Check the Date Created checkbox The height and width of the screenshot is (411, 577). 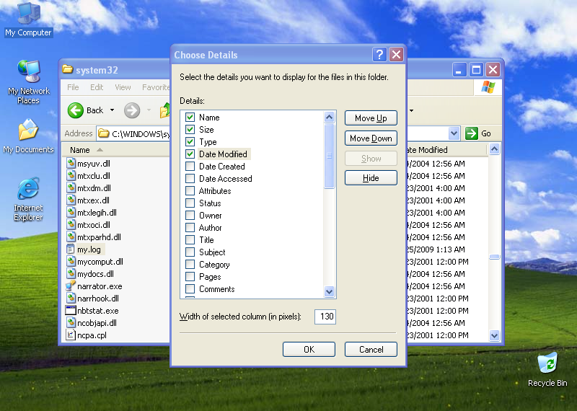pyautogui.click(x=190, y=167)
